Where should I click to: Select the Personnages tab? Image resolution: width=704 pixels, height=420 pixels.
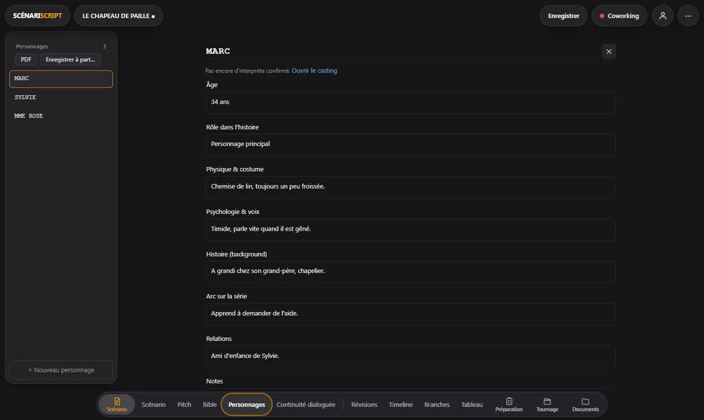pyautogui.click(x=247, y=404)
